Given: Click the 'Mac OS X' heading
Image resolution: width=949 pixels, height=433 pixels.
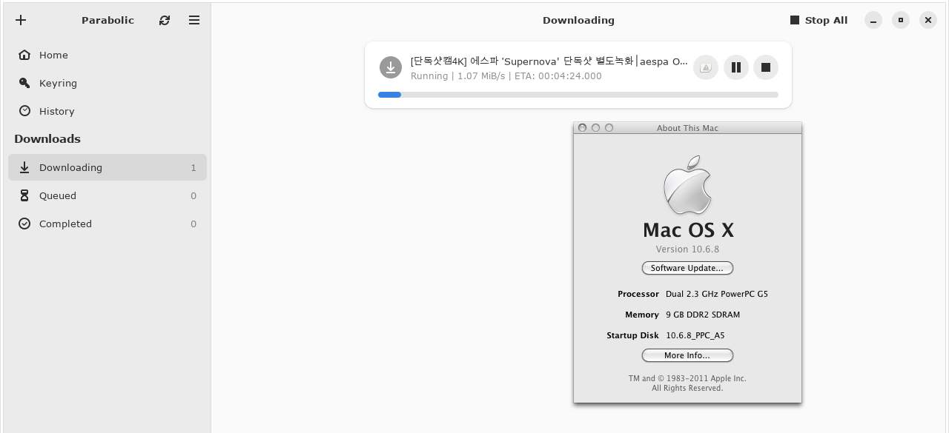Looking at the screenshot, I should click(688, 229).
